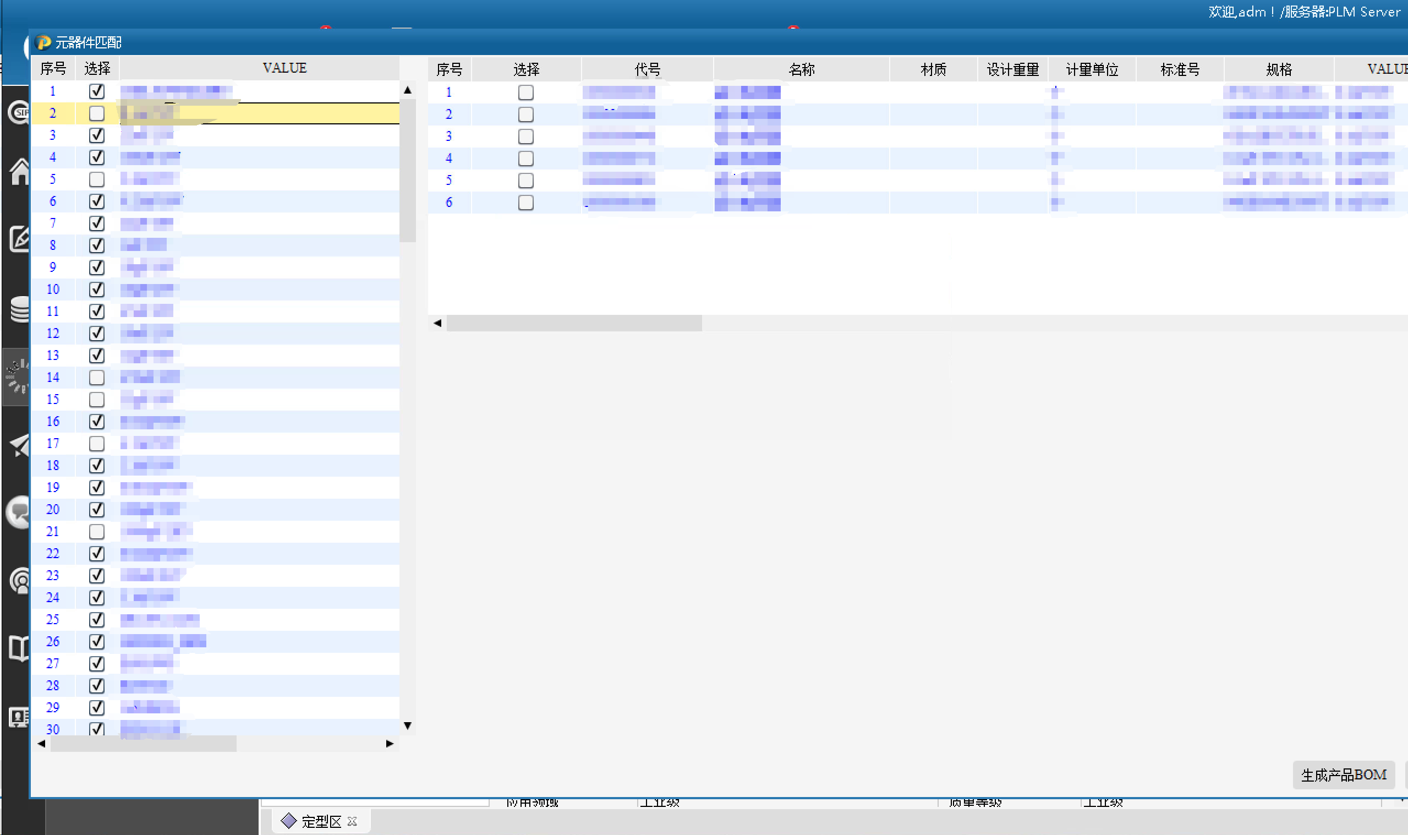Click the home icon in left sidebar
This screenshot has height=835, width=1408.
(20, 171)
